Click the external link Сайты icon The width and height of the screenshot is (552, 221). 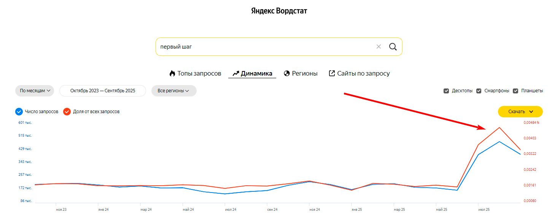click(332, 73)
